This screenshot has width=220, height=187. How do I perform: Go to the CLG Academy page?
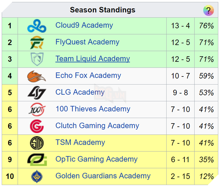coord(80,92)
